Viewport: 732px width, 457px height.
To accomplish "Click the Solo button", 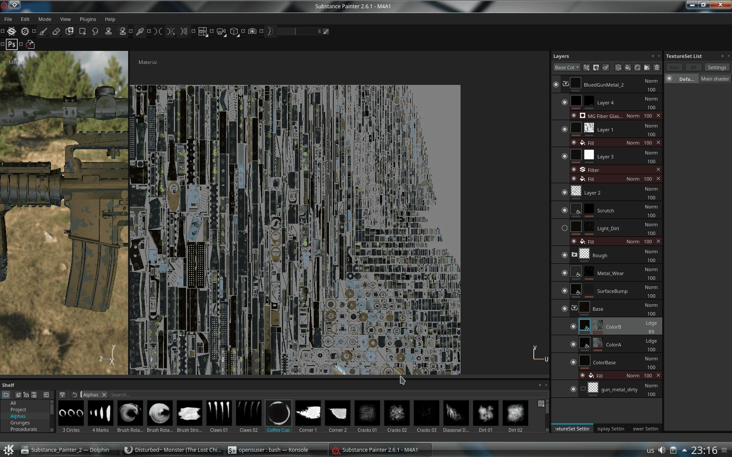I will tap(674, 67).
